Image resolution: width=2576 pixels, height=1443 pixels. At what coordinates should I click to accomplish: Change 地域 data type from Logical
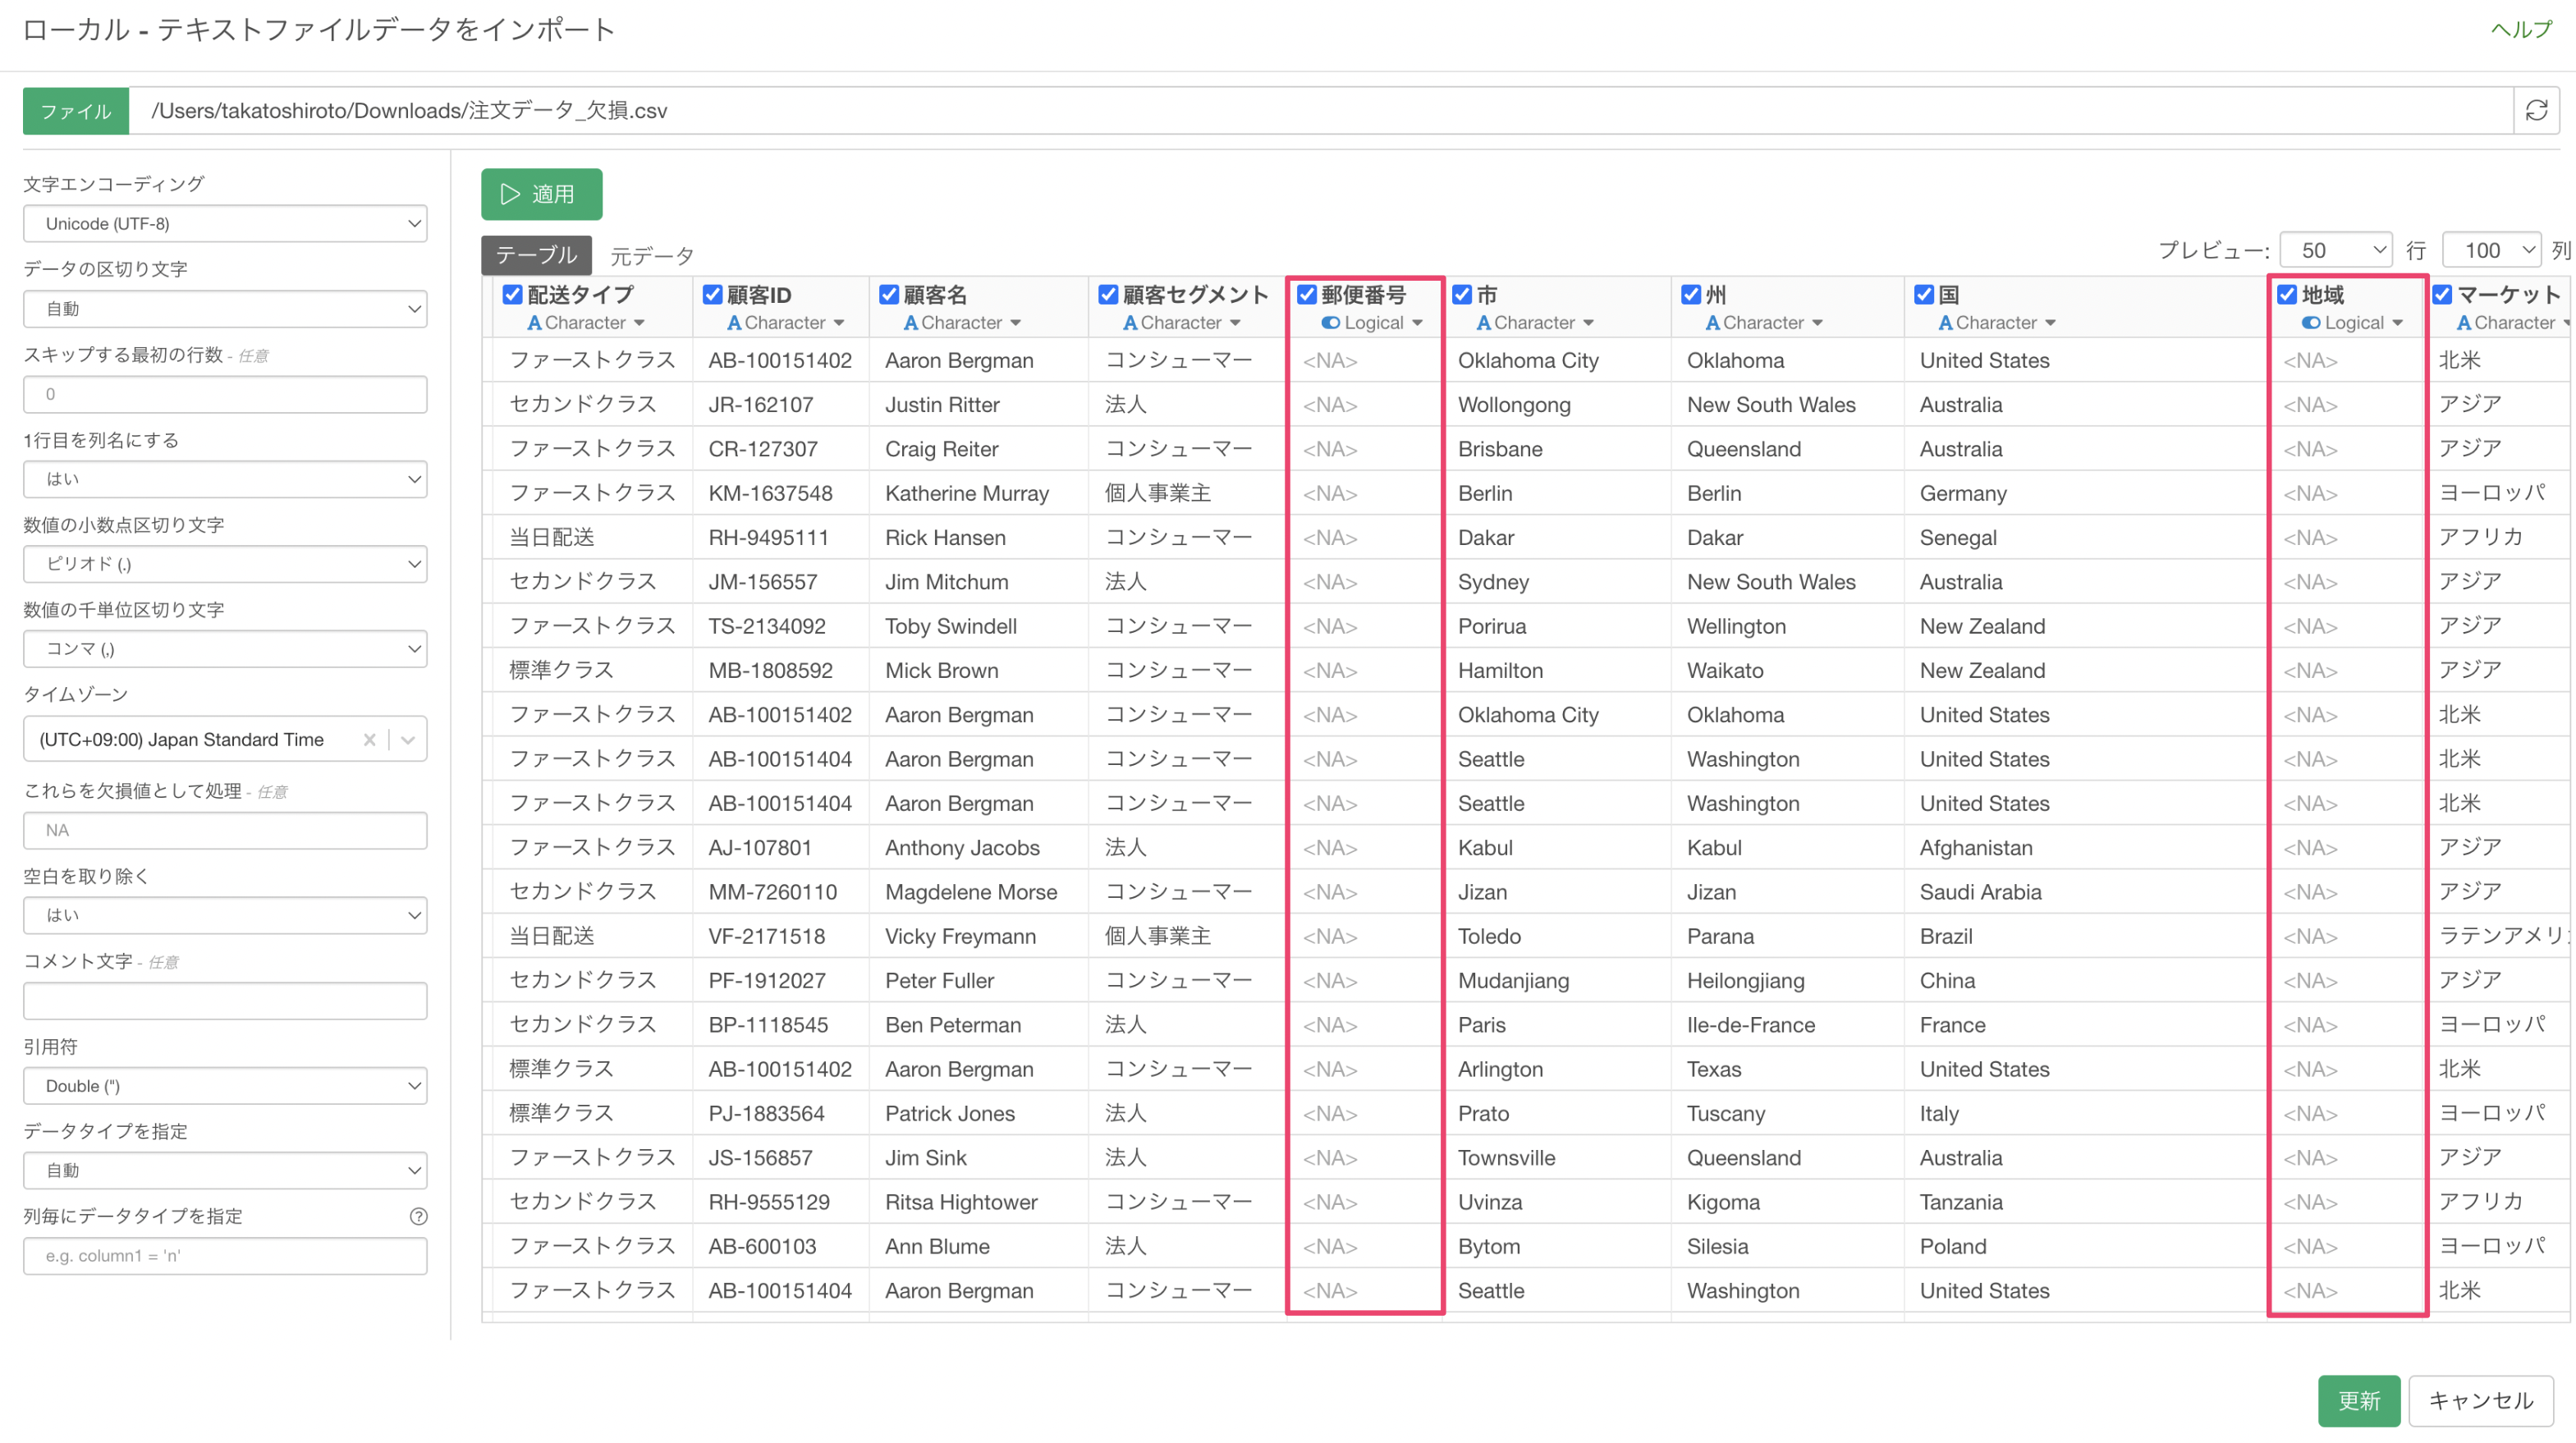click(x=2352, y=323)
